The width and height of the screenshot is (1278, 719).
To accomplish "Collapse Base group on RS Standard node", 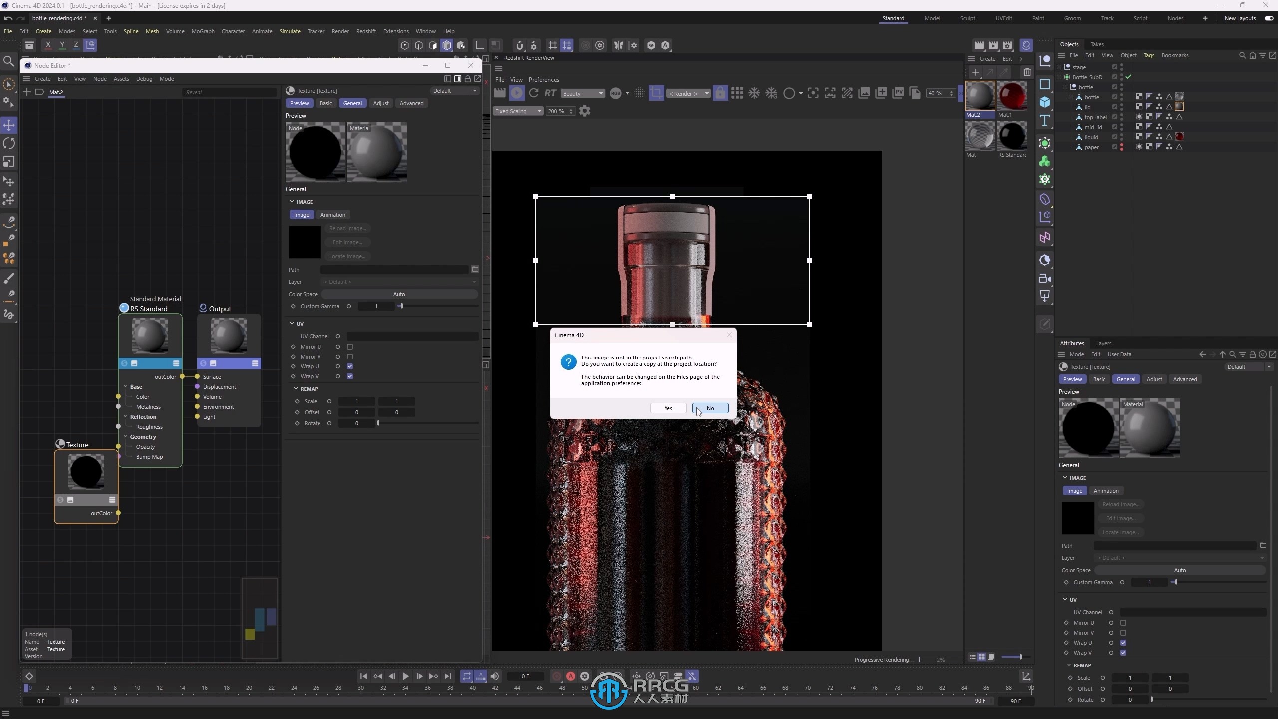I will 125,387.
